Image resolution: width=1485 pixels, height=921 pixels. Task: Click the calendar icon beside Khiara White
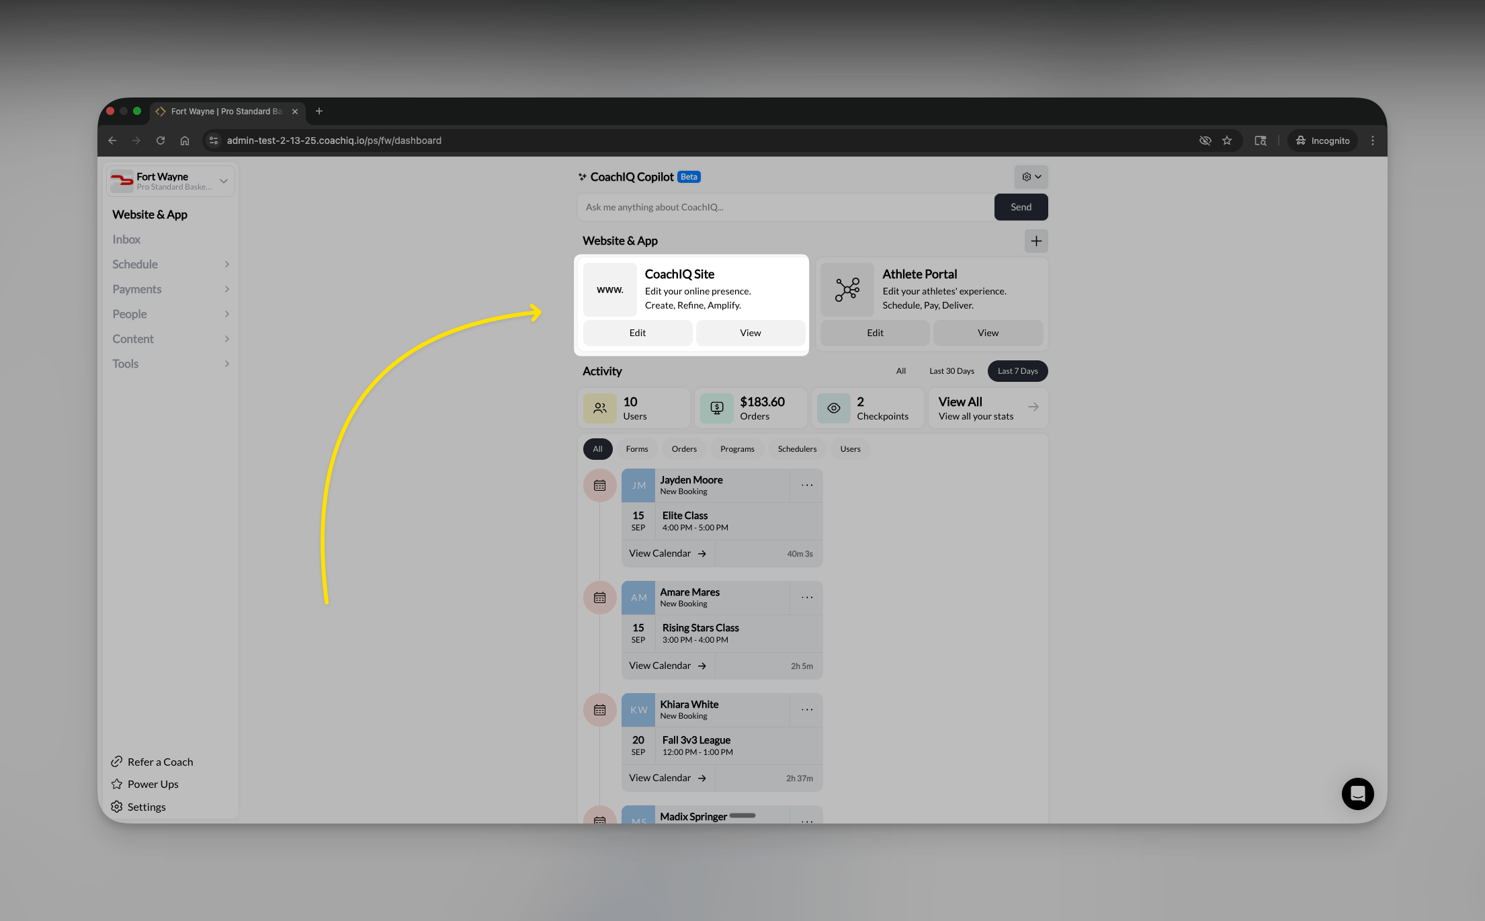coord(600,710)
